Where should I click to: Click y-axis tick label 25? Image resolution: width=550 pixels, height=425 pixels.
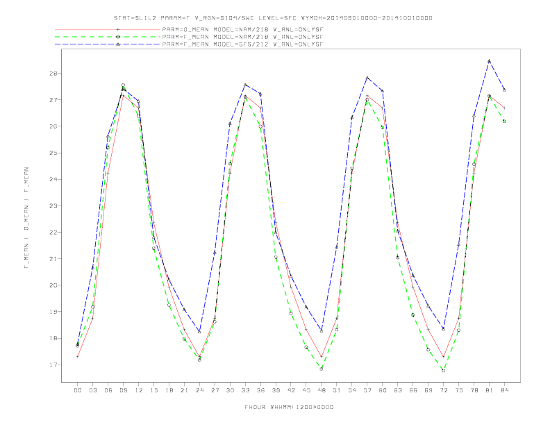pos(53,153)
